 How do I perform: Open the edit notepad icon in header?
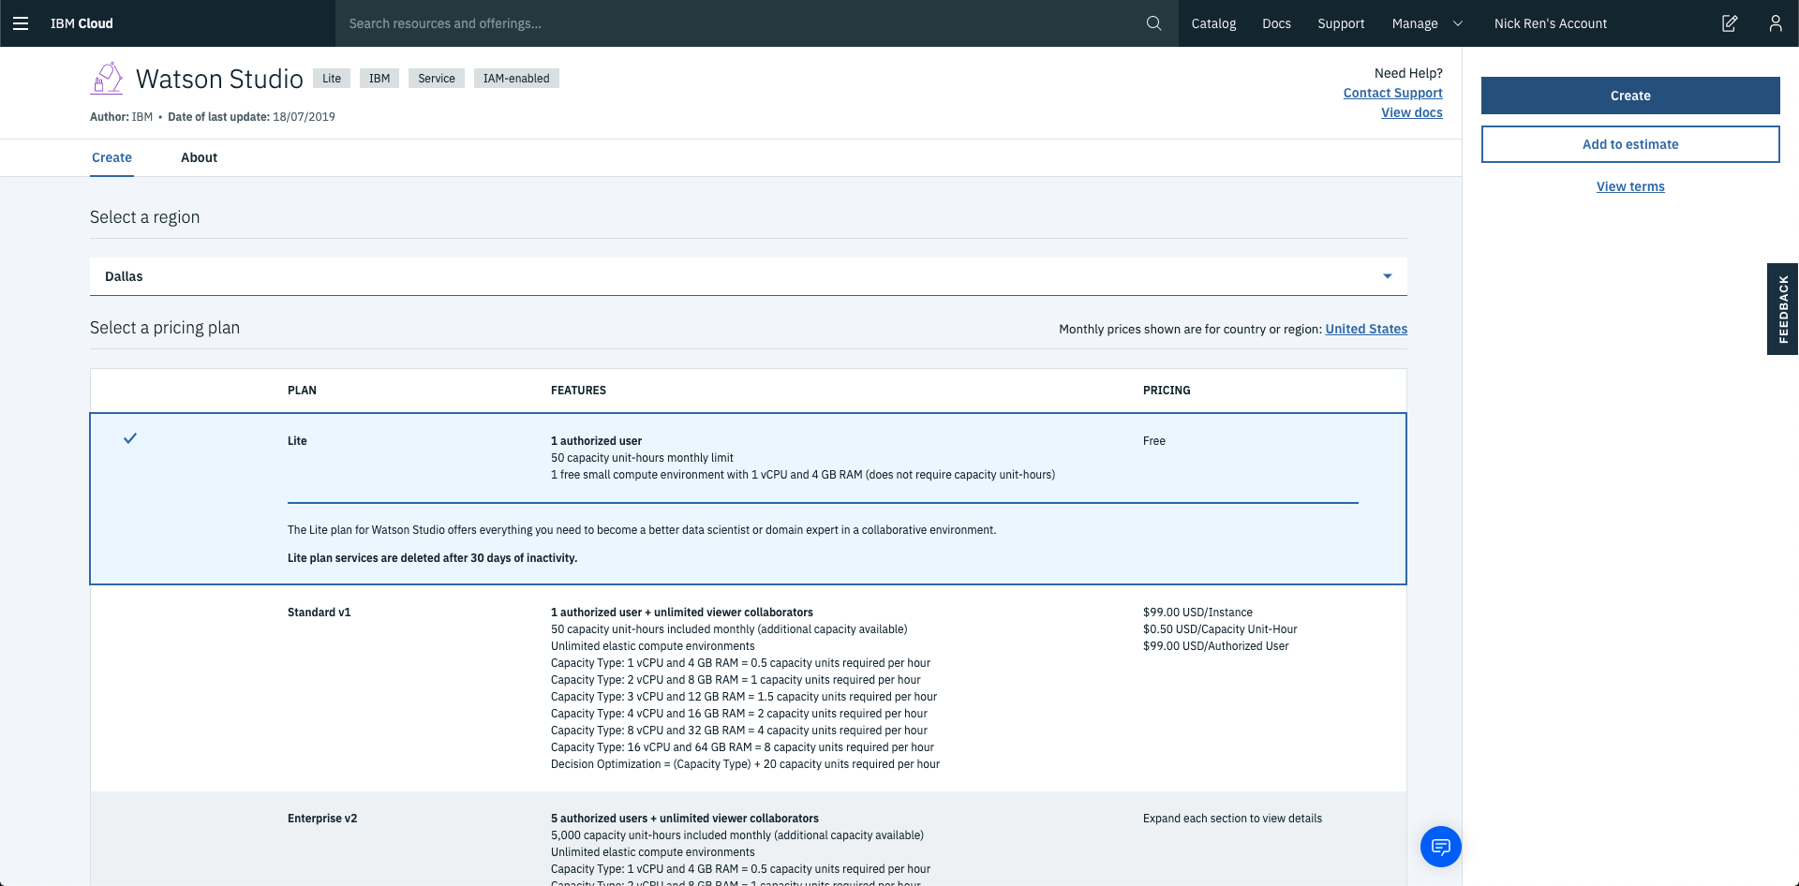1730,23
